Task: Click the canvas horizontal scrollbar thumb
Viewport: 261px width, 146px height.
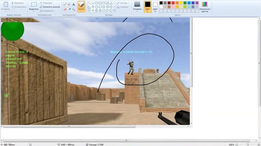Action: point(69,126)
